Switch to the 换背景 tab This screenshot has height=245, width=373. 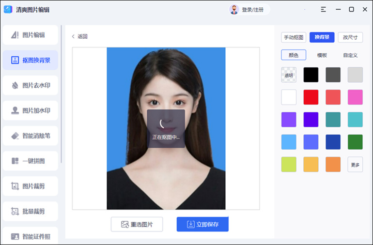tap(322, 37)
